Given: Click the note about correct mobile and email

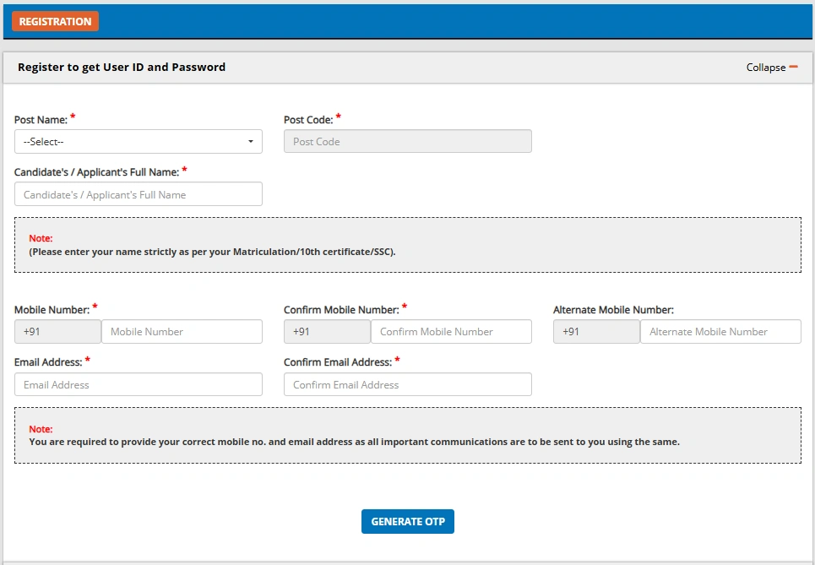Looking at the screenshot, I should [x=354, y=442].
